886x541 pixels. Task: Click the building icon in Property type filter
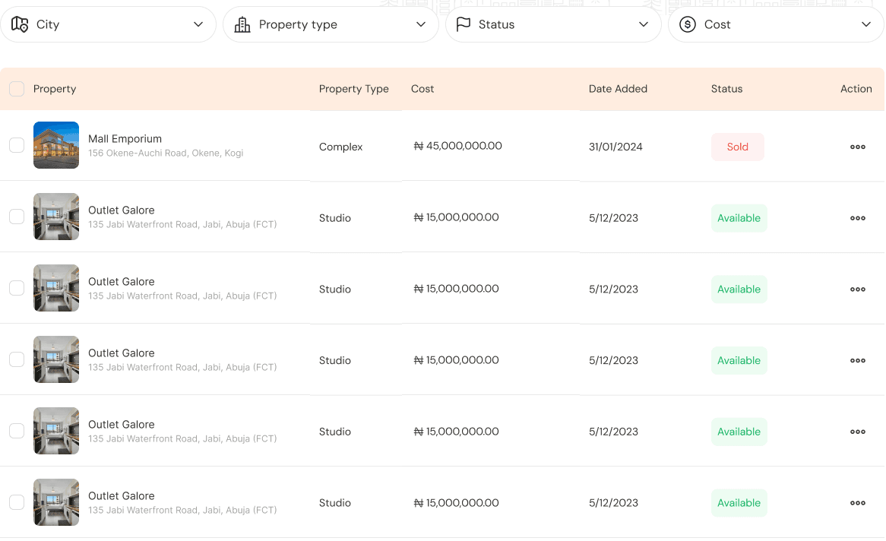[242, 24]
